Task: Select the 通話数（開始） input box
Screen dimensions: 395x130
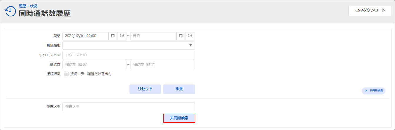Action: click(94, 65)
